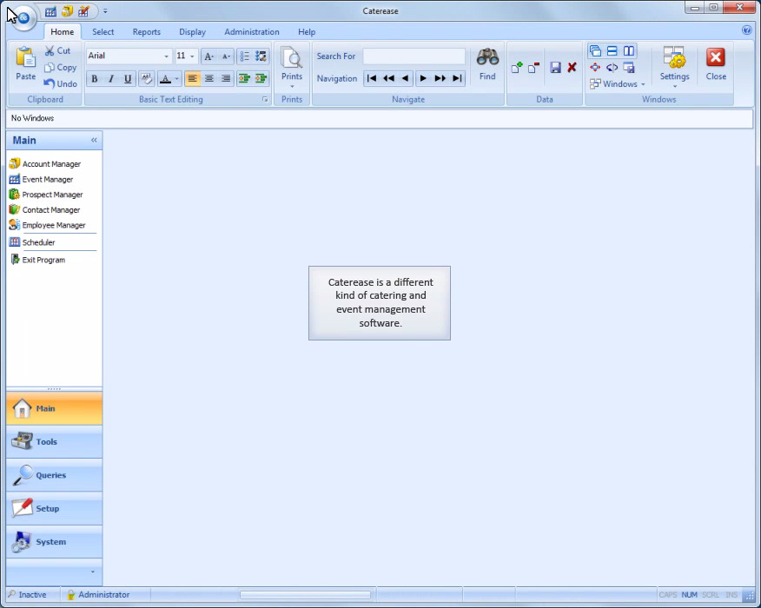761x608 pixels.
Task: Click the decrease indent icon
Action: pyautogui.click(x=244, y=79)
